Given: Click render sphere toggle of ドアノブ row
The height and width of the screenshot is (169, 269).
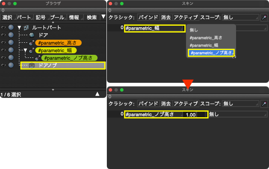Looking at the screenshot, I should 11,65.
